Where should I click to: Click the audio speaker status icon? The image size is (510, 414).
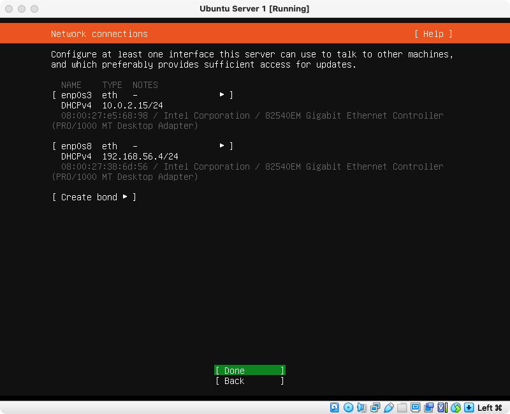[x=361, y=408]
